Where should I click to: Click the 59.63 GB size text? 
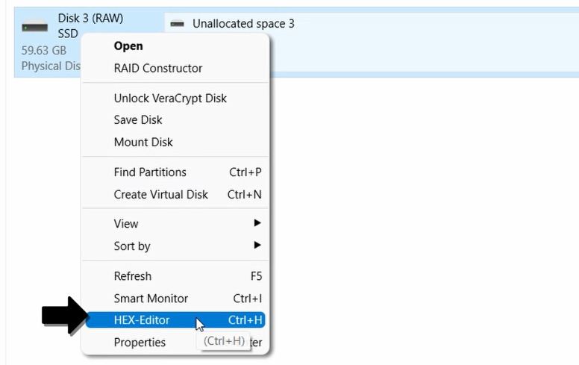pos(44,50)
